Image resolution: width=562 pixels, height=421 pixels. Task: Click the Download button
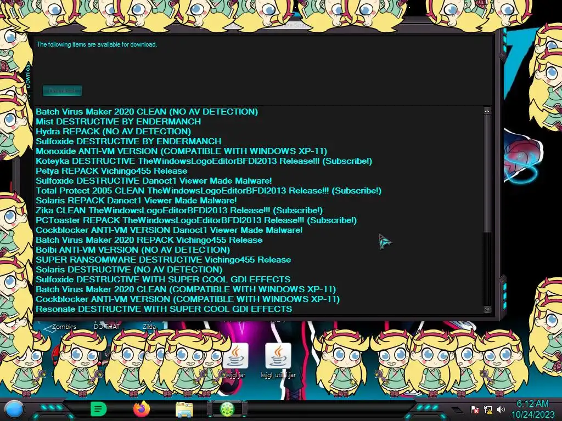click(62, 90)
